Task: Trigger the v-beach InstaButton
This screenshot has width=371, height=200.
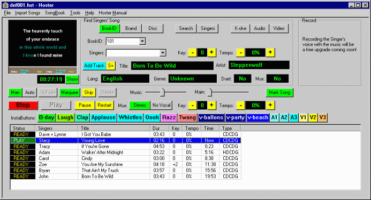Action: (x=258, y=118)
